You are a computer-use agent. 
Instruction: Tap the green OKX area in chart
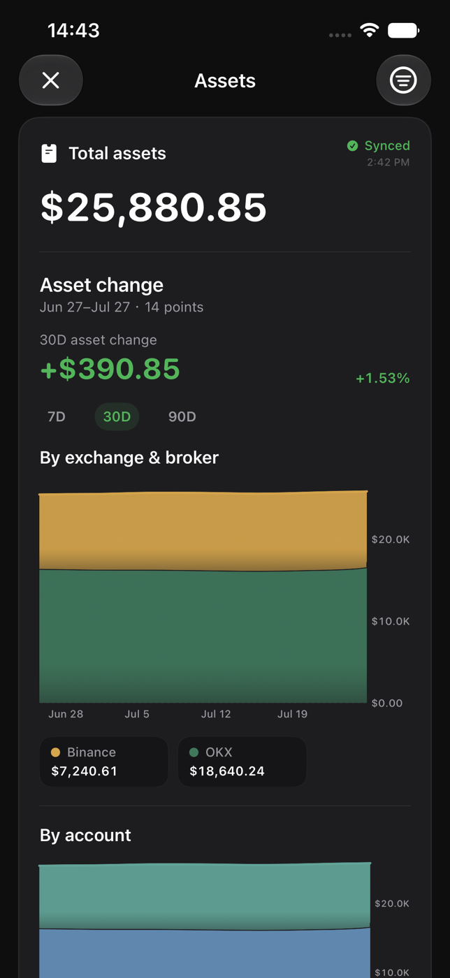203,636
